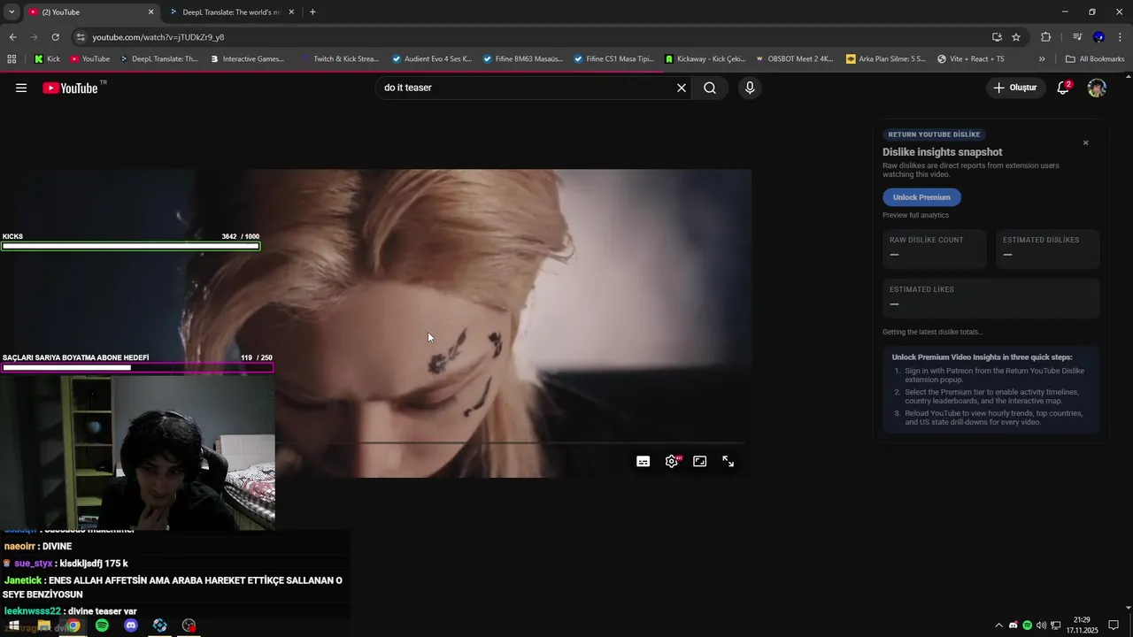Open the Twitch & Kick Stream bookmark
Viewport: 1133px width, 637px height.
click(339, 59)
